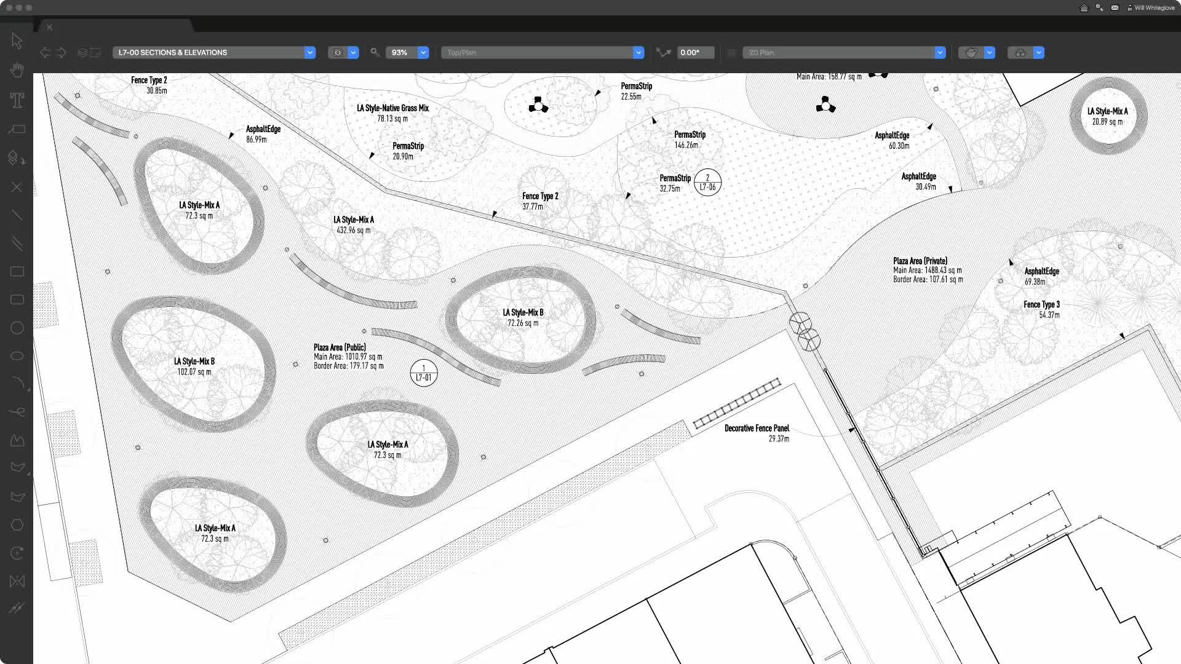The height and width of the screenshot is (664, 1181).
Task: Click the Undo arrow button
Action: pyautogui.click(x=44, y=52)
